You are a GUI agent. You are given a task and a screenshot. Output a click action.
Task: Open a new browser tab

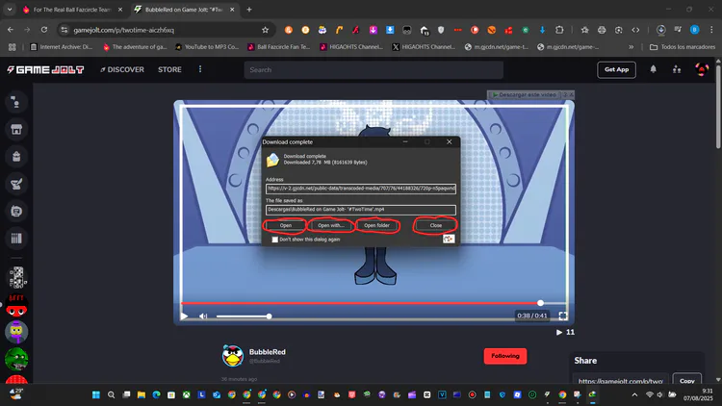click(x=249, y=10)
